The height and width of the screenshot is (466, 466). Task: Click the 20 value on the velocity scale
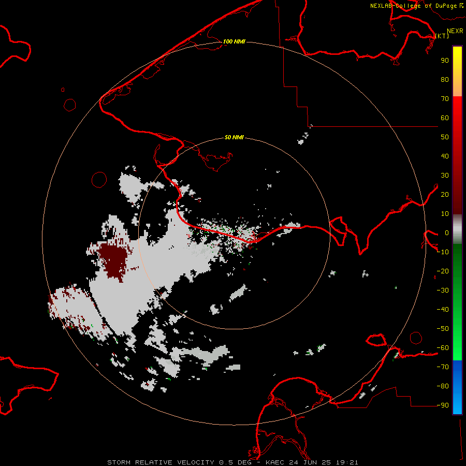pos(445,195)
